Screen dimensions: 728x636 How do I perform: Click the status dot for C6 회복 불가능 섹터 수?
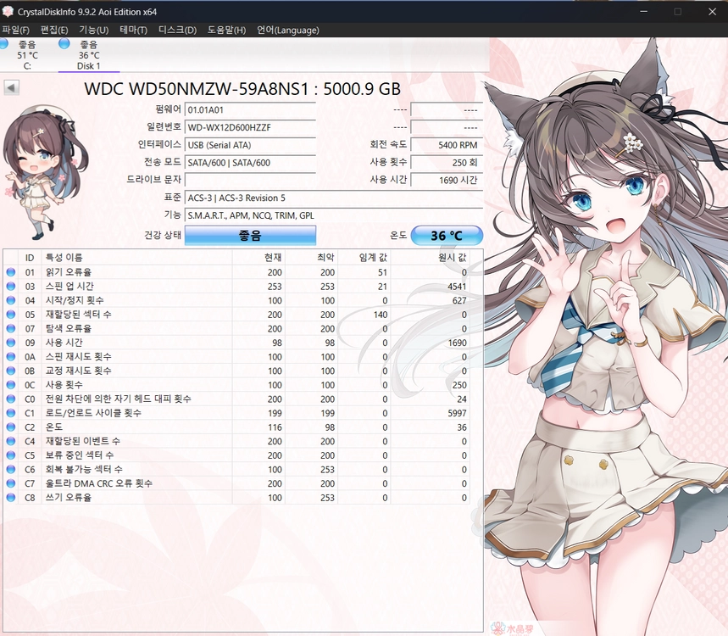click(x=11, y=469)
